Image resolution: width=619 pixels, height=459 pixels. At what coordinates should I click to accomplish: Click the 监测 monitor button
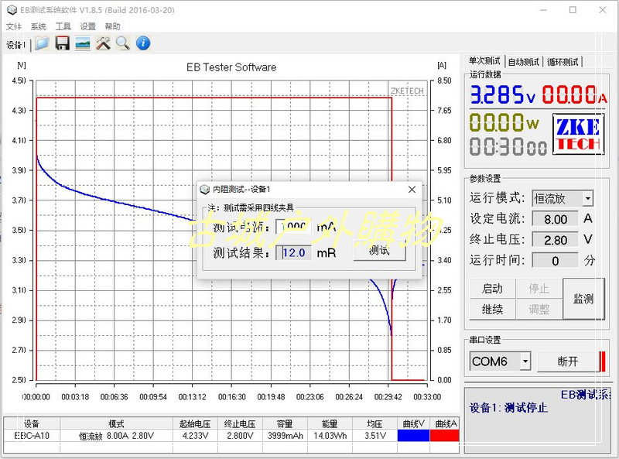click(x=583, y=299)
